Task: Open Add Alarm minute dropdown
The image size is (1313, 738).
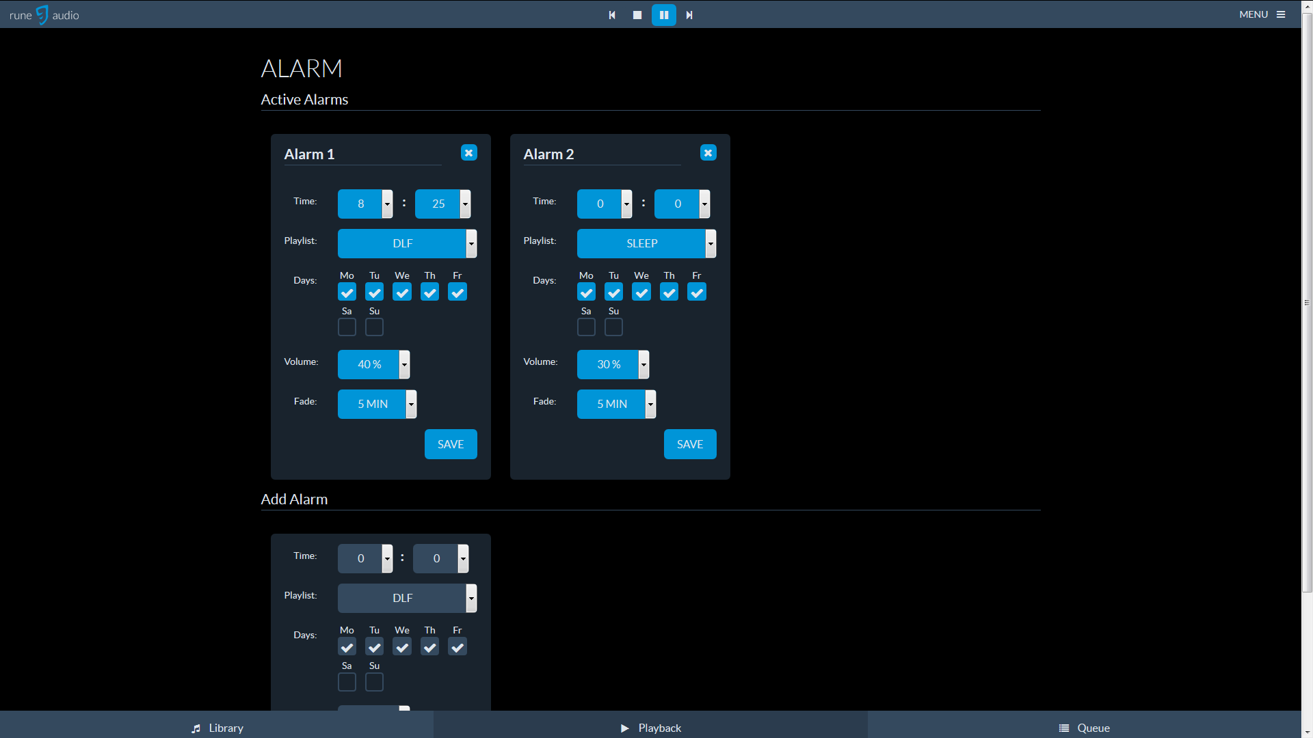Action: [x=441, y=558]
